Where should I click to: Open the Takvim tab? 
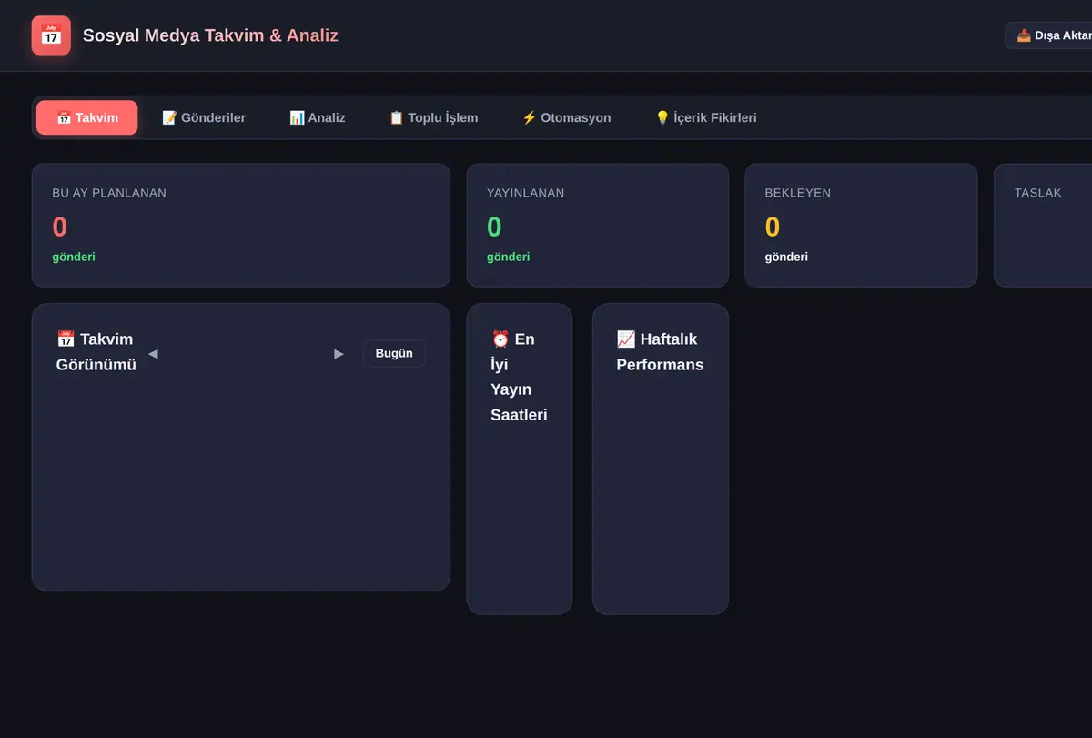pos(87,117)
